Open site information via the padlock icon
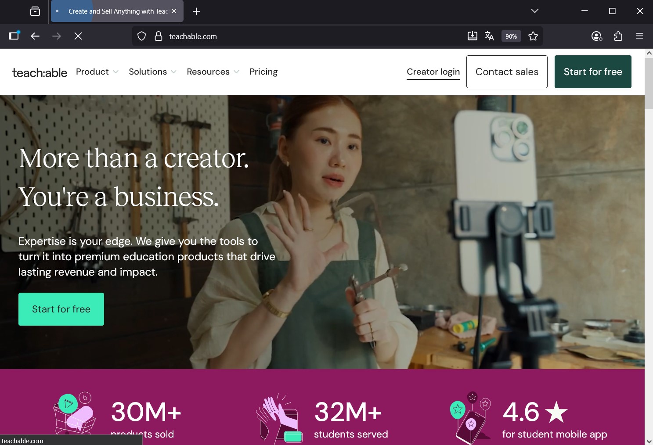653x445 pixels. pyautogui.click(x=159, y=36)
